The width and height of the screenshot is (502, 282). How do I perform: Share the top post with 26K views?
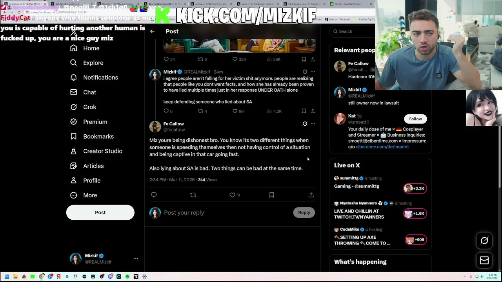pyautogui.click(x=313, y=59)
